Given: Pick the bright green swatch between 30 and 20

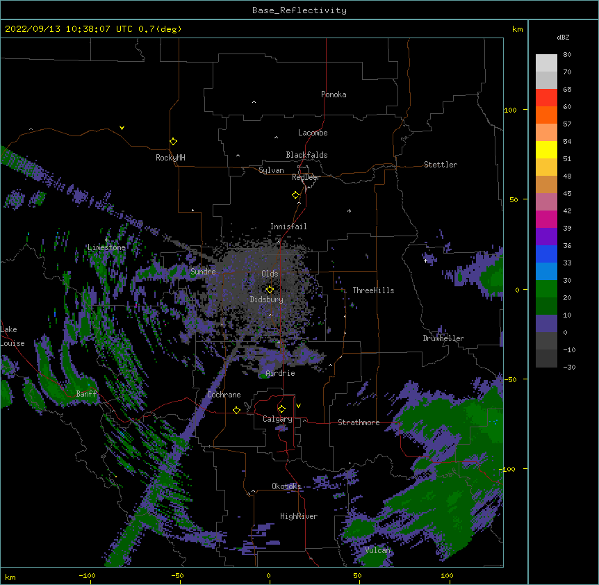Looking at the screenshot, I should click(x=546, y=289).
